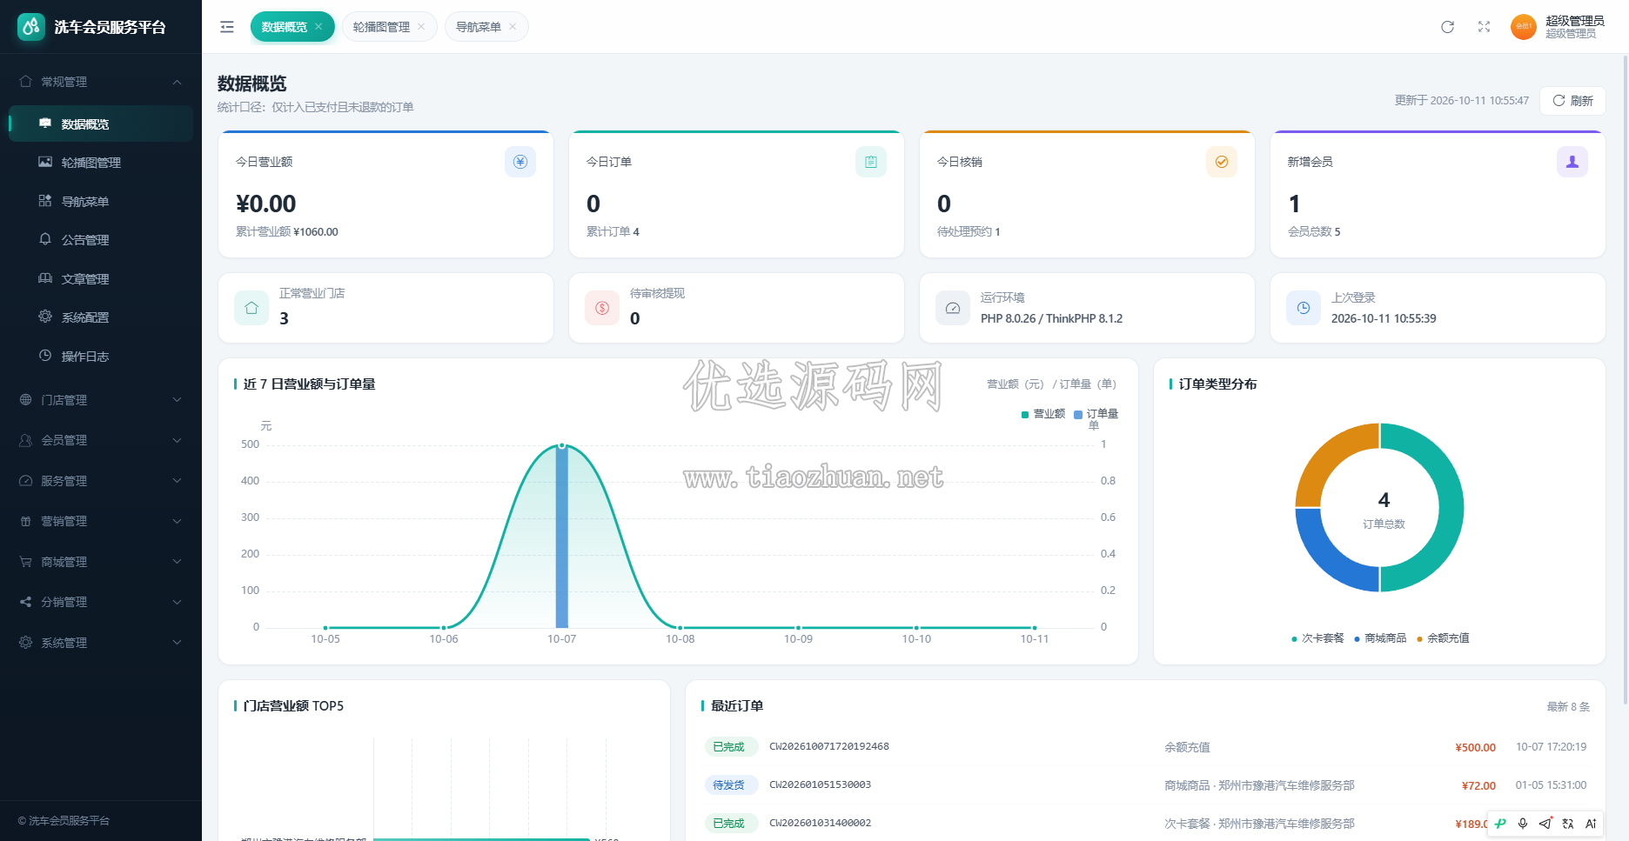Click the 待审核提现 money icon
1629x841 pixels.
click(602, 308)
